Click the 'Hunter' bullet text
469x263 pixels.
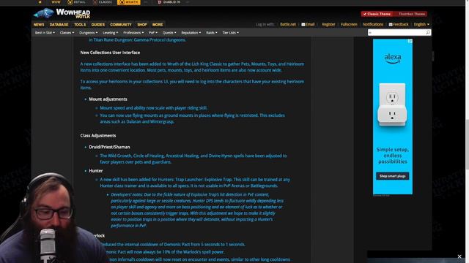[x=96, y=171]
